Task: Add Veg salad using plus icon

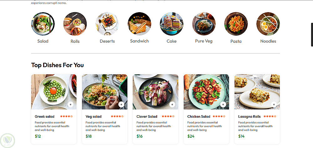Action: (x=121, y=105)
